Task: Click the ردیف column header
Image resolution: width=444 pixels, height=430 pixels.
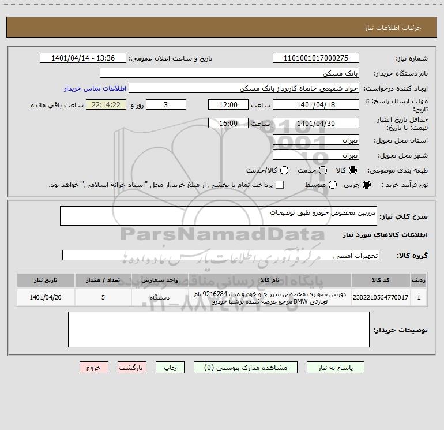Action: pos(419,281)
